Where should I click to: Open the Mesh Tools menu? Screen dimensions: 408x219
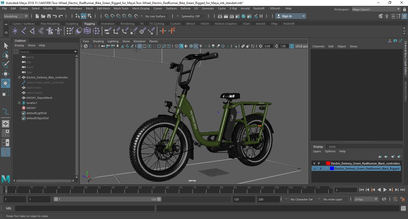(x=121, y=8)
